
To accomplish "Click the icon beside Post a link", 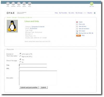I will point(77,24).
